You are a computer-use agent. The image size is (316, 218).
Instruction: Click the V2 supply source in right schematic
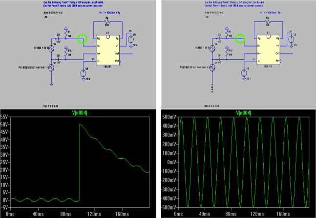tap(291, 39)
